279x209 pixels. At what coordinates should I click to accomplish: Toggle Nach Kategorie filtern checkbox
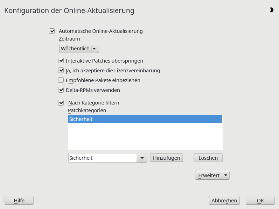(61, 103)
